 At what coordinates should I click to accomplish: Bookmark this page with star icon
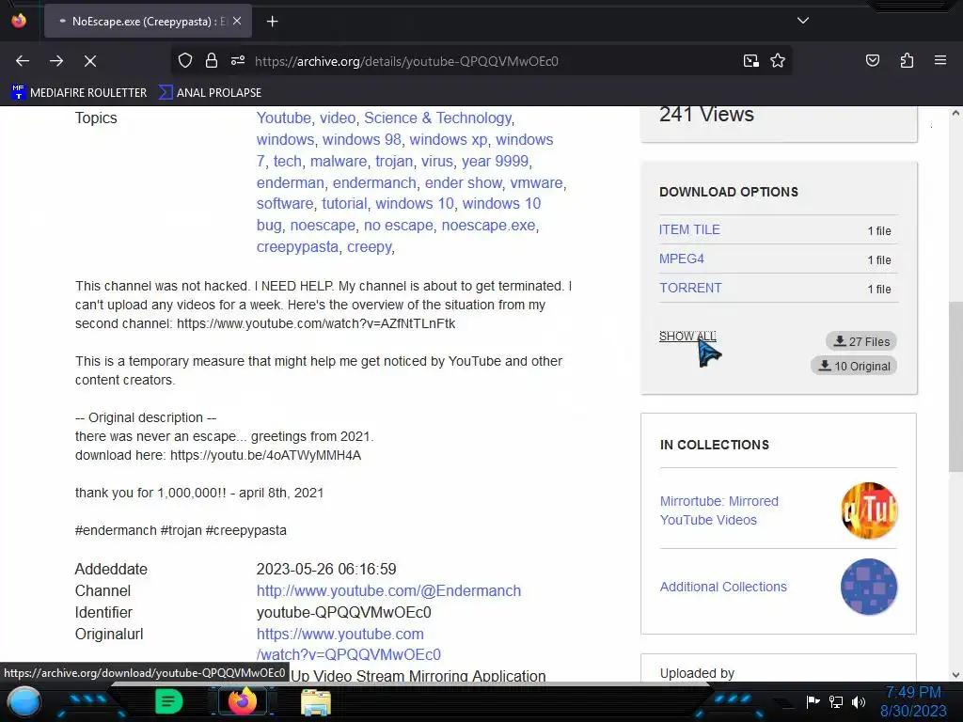pyautogui.click(x=778, y=60)
